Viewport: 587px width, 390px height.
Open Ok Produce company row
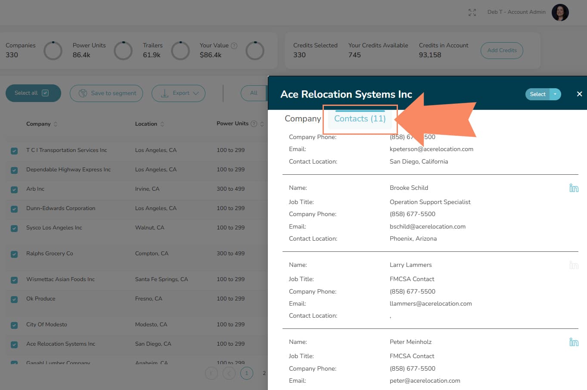[x=41, y=299]
